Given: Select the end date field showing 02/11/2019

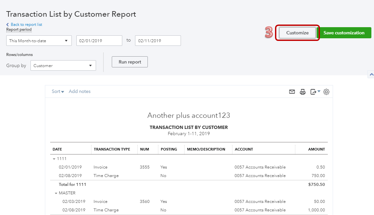Looking at the screenshot, I should pyautogui.click(x=158, y=40).
